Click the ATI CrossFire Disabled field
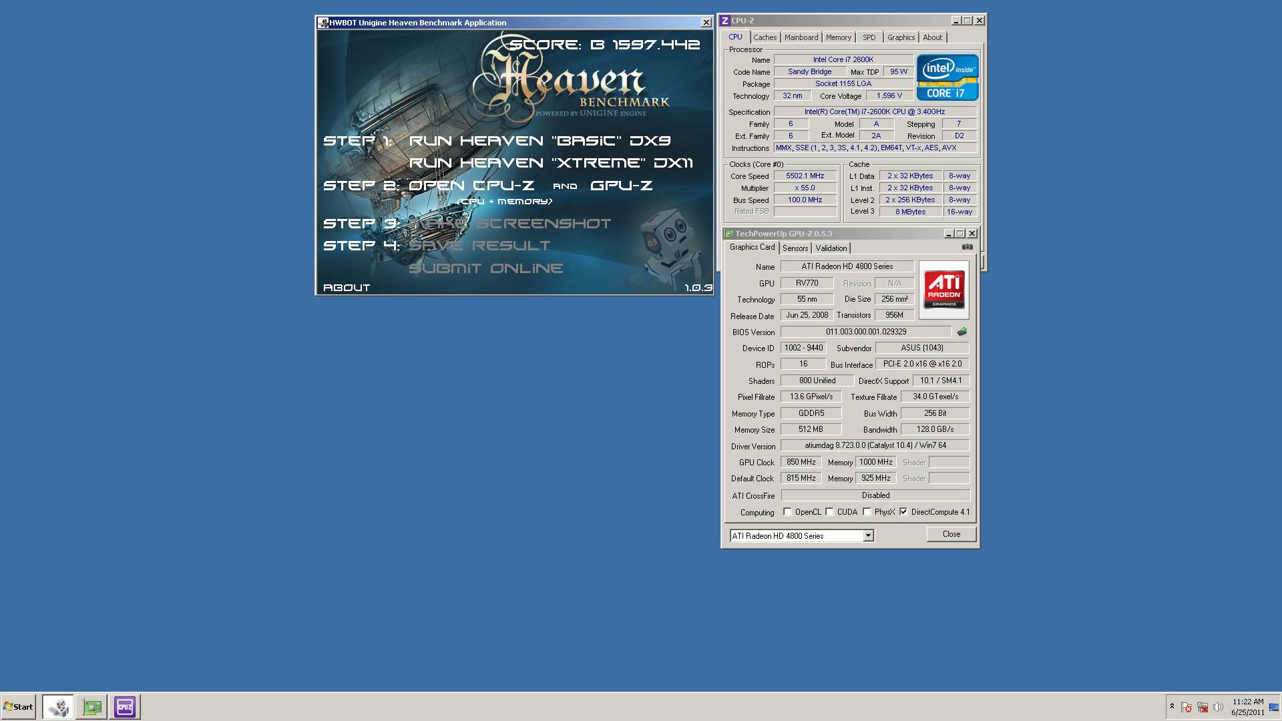Viewport: 1282px width, 721px height. 875,495
